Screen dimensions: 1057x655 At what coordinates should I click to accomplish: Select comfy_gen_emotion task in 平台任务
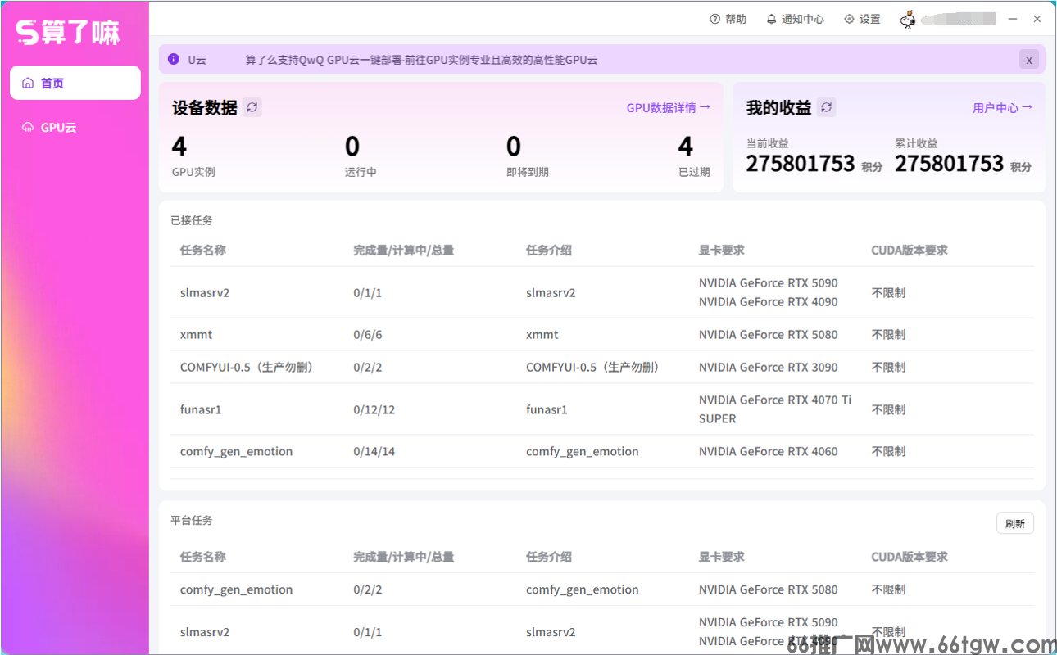click(236, 589)
